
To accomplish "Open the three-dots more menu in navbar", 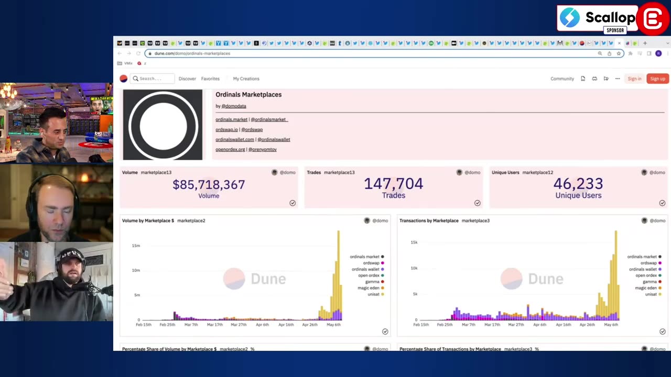I will (618, 79).
